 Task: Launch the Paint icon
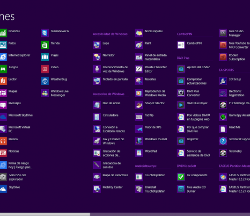pyautogui.click(x=139, y=45)
